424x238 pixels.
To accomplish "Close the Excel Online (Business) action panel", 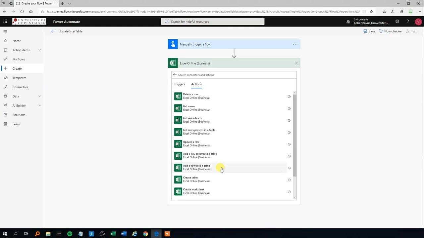I will pyautogui.click(x=296, y=63).
